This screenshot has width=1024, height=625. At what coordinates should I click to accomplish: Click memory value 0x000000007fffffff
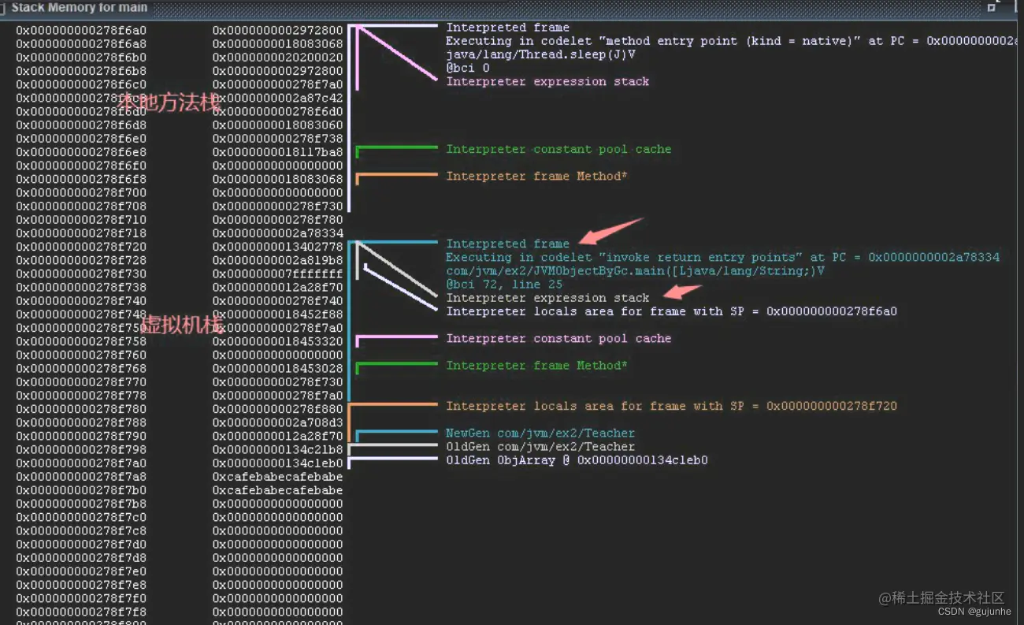point(278,273)
